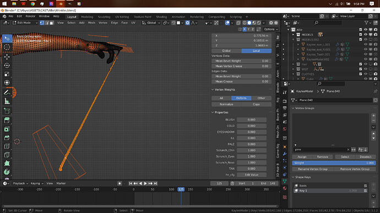Select the Select Box tool in the toolbar
Image resolution: width=380 pixels, height=213 pixels.
[7, 38]
